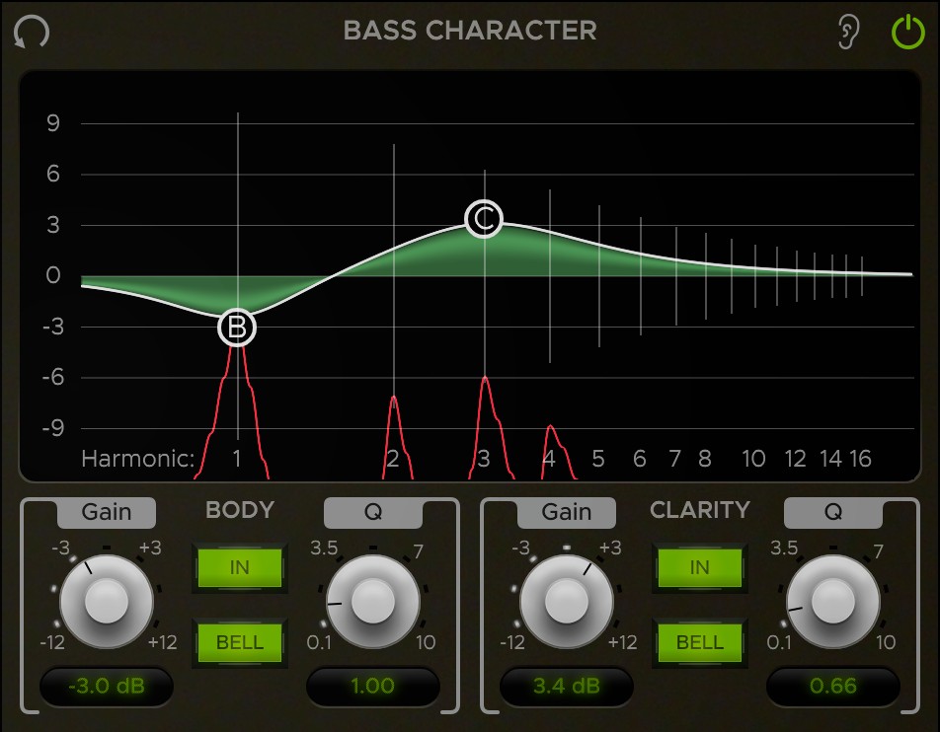
Task: Click the Harmonic 1 label on the display
Action: point(236,460)
